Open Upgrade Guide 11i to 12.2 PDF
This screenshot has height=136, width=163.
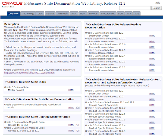[77, 125]
